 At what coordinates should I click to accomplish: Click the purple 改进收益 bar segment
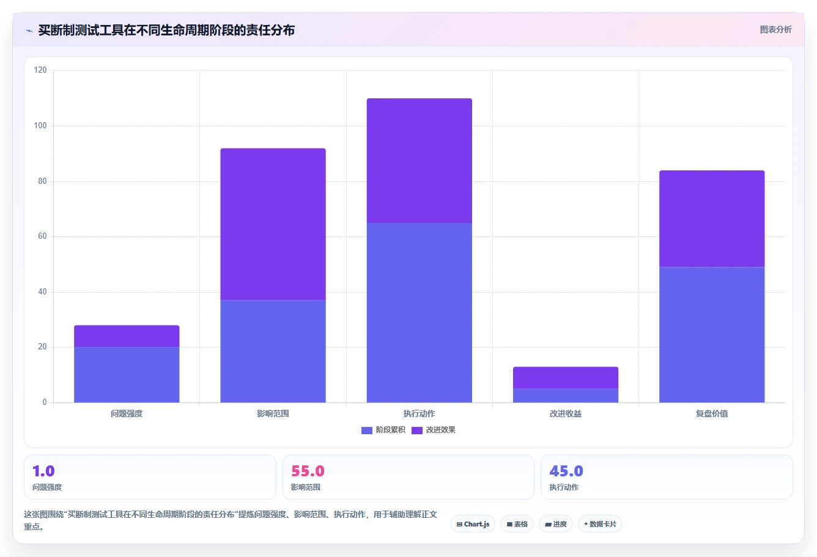click(566, 377)
